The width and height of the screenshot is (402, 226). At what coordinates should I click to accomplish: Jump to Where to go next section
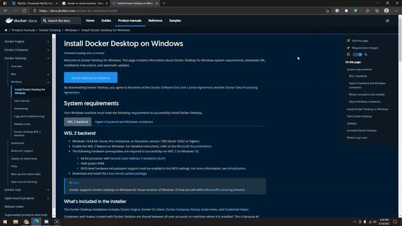[x=357, y=137]
